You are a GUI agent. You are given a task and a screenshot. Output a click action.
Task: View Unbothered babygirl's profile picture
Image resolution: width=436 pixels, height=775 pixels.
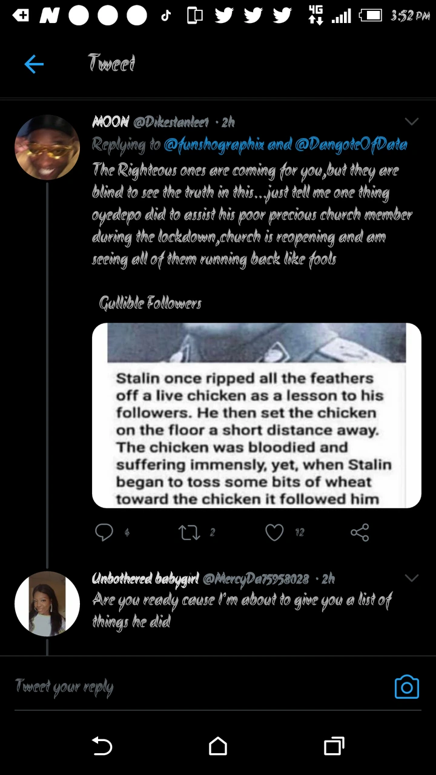(47, 604)
